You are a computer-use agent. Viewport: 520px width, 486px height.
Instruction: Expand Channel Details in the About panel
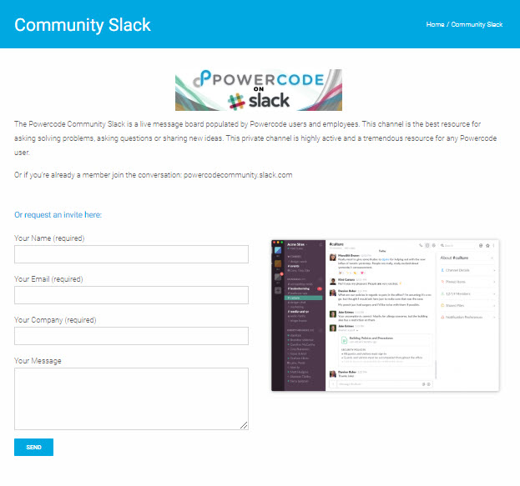tap(467, 270)
